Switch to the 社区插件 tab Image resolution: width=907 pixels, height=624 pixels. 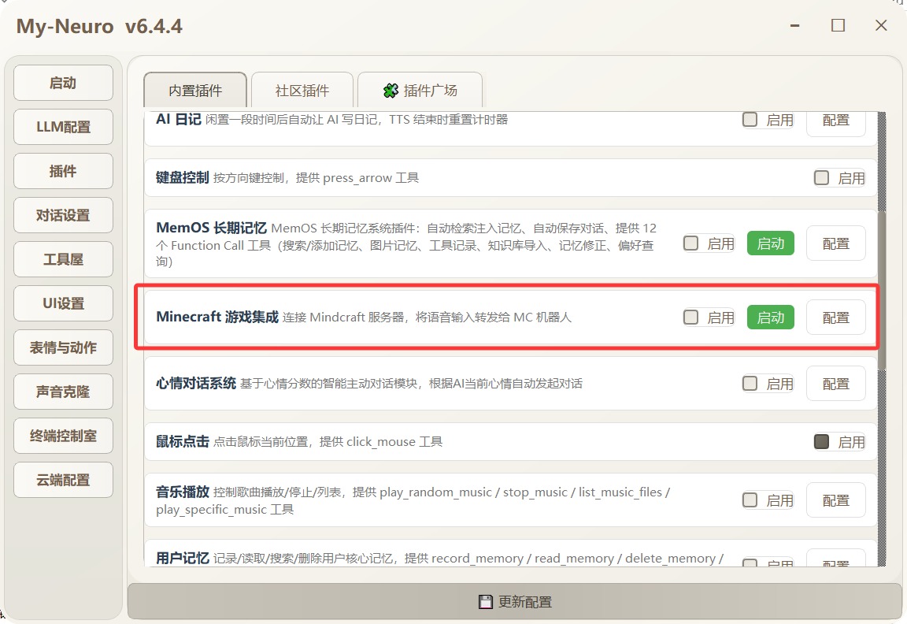pyautogui.click(x=302, y=91)
